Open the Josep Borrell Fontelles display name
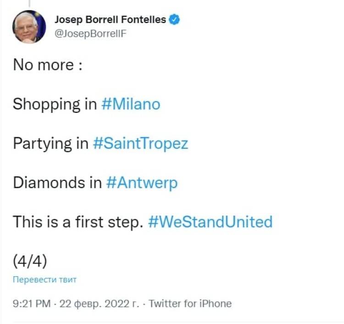 pyautogui.click(x=110, y=20)
